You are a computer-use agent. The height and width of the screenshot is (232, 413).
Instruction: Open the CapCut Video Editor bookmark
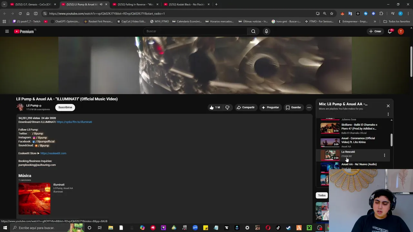[x=131, y=22]
